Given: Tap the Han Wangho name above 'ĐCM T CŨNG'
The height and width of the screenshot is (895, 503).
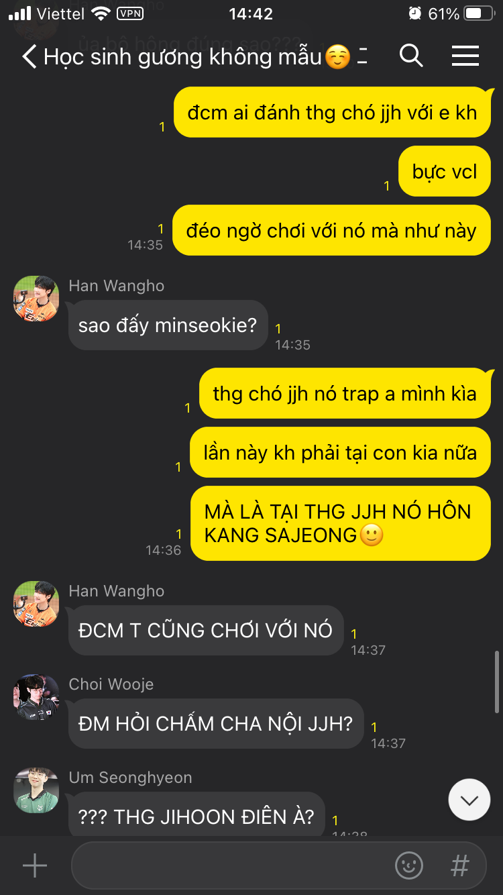Looking at the screenshot, I should (117, 591).
